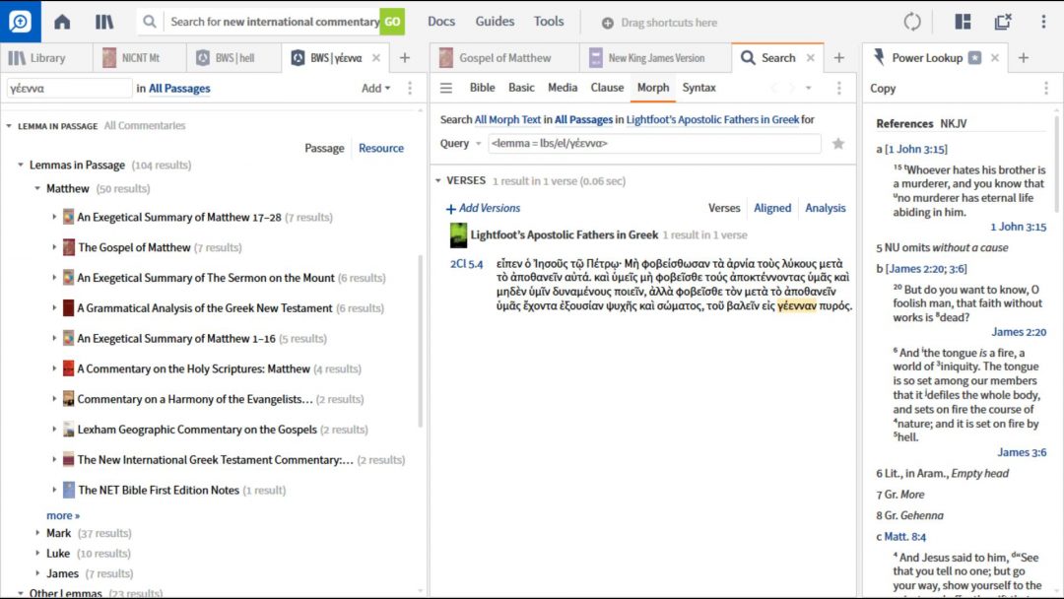This screenshot has width=1064, height=599.
Task: Open the Layouts icon
Action: pos(963,22)
